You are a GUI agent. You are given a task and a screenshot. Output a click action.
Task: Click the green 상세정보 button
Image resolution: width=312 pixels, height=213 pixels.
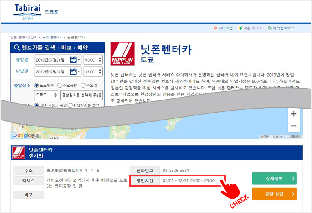click(274, 179)
